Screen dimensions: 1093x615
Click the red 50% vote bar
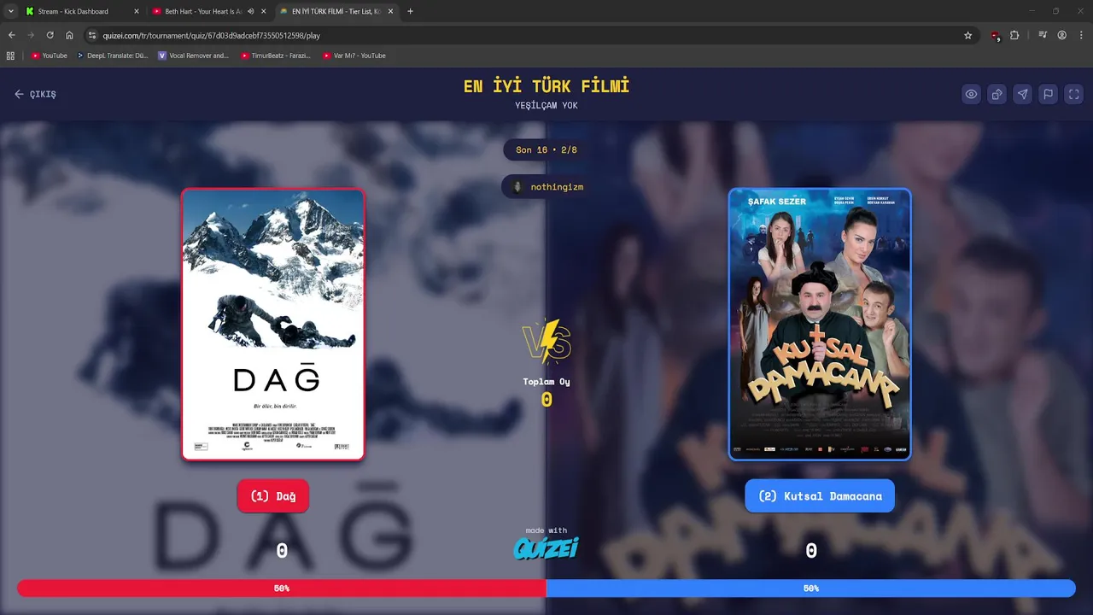[282, 589]
